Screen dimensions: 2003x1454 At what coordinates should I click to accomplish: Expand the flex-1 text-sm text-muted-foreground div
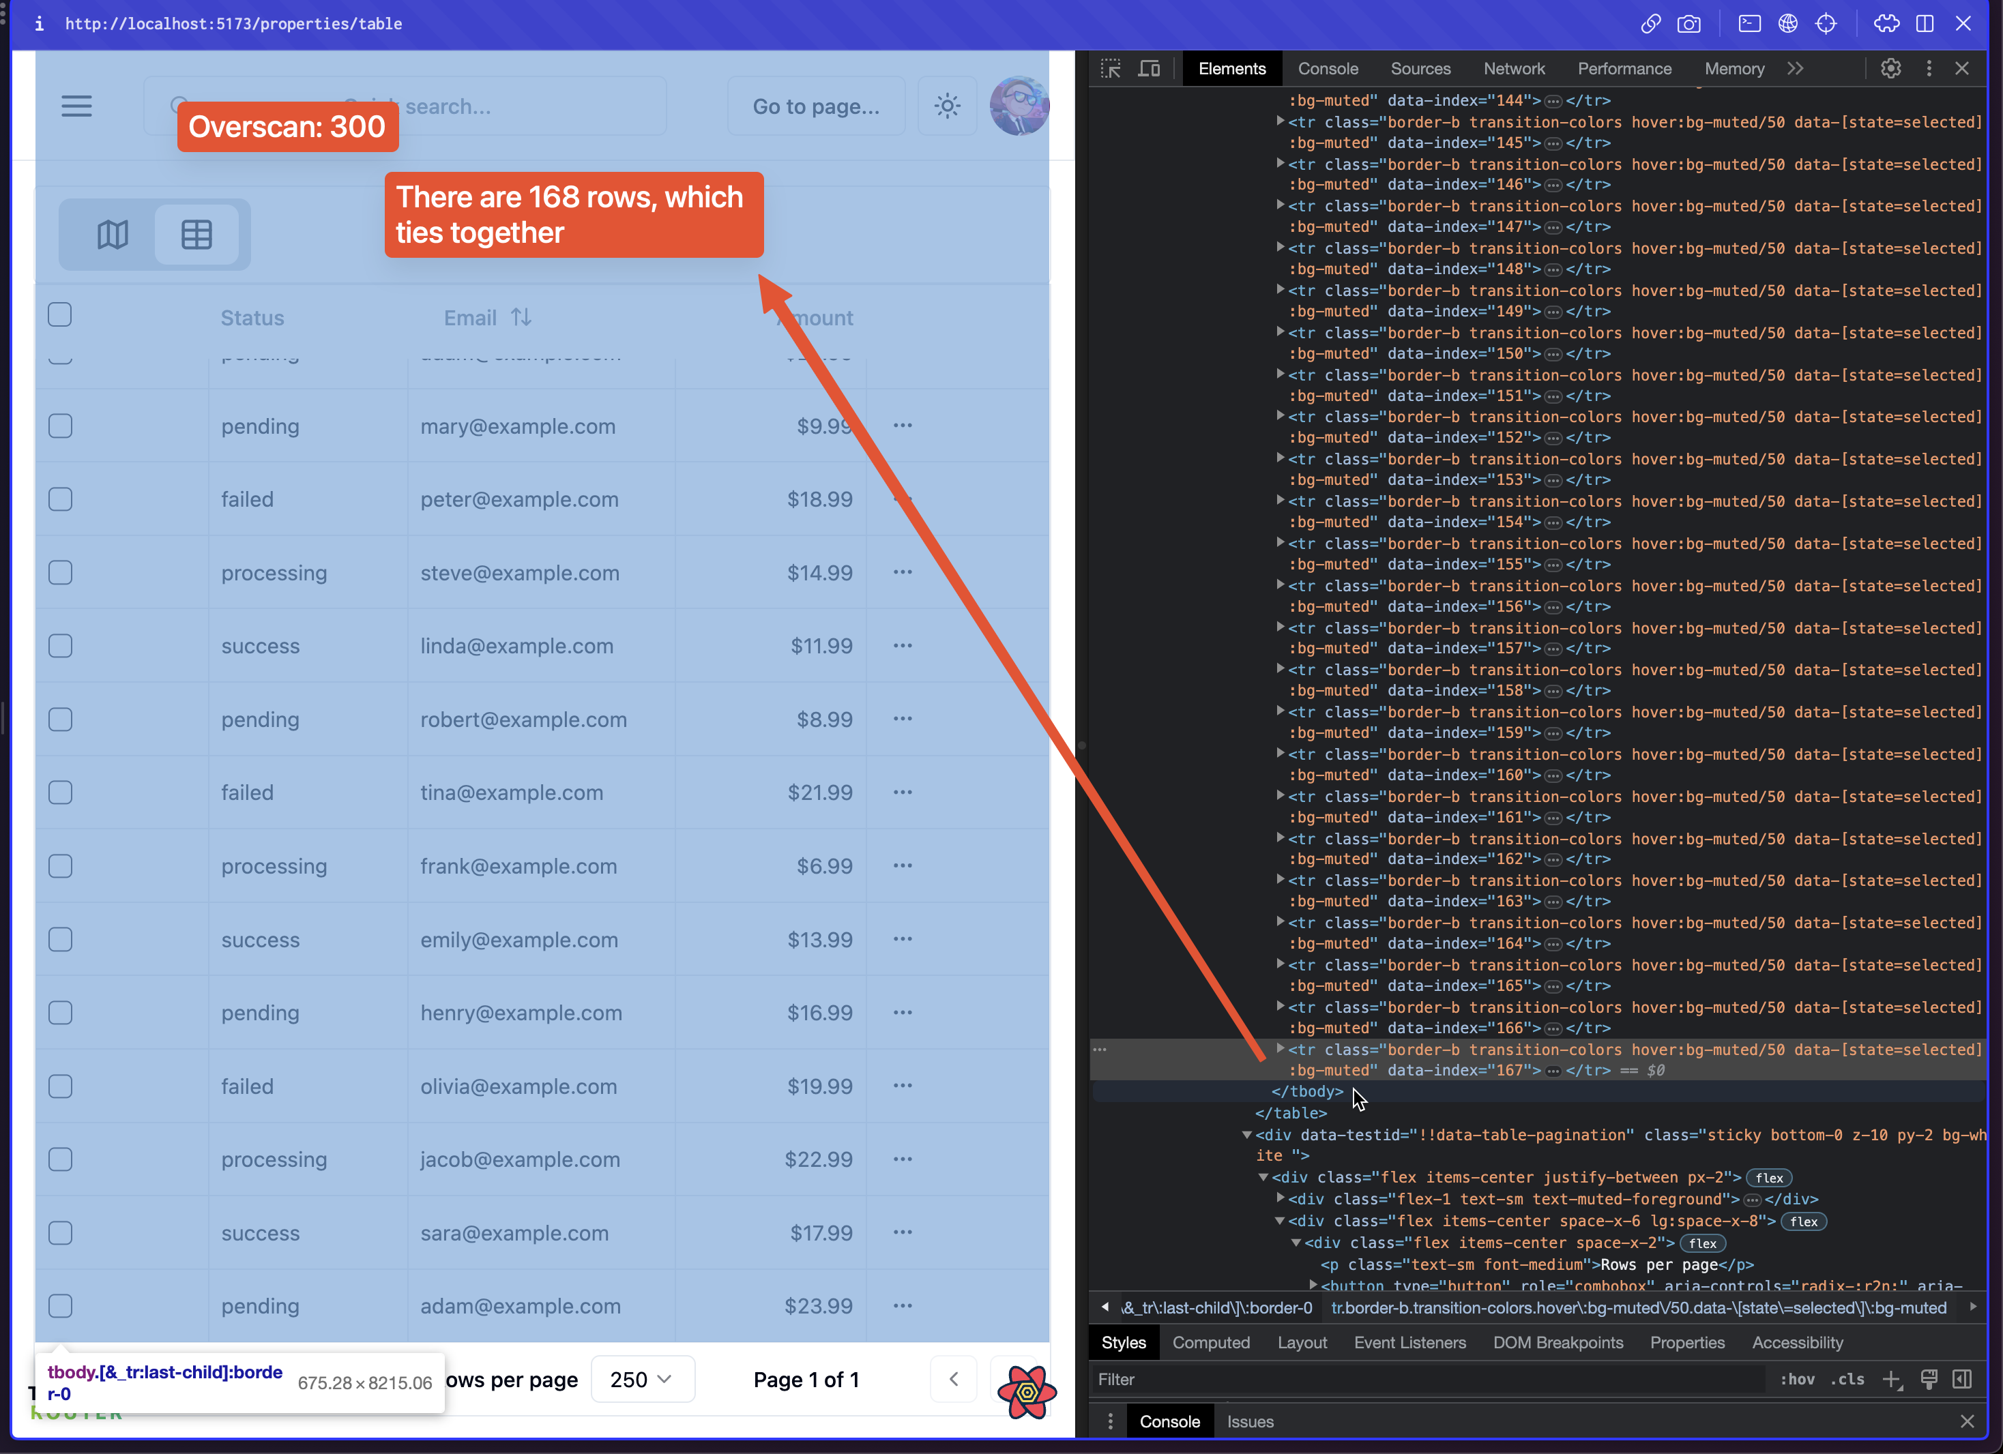pos(1280,1198)
